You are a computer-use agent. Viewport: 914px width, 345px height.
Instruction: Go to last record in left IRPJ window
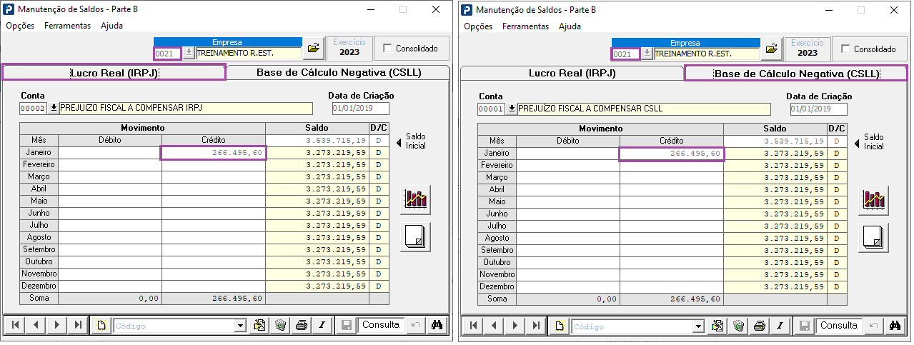[x=78, y=325]
